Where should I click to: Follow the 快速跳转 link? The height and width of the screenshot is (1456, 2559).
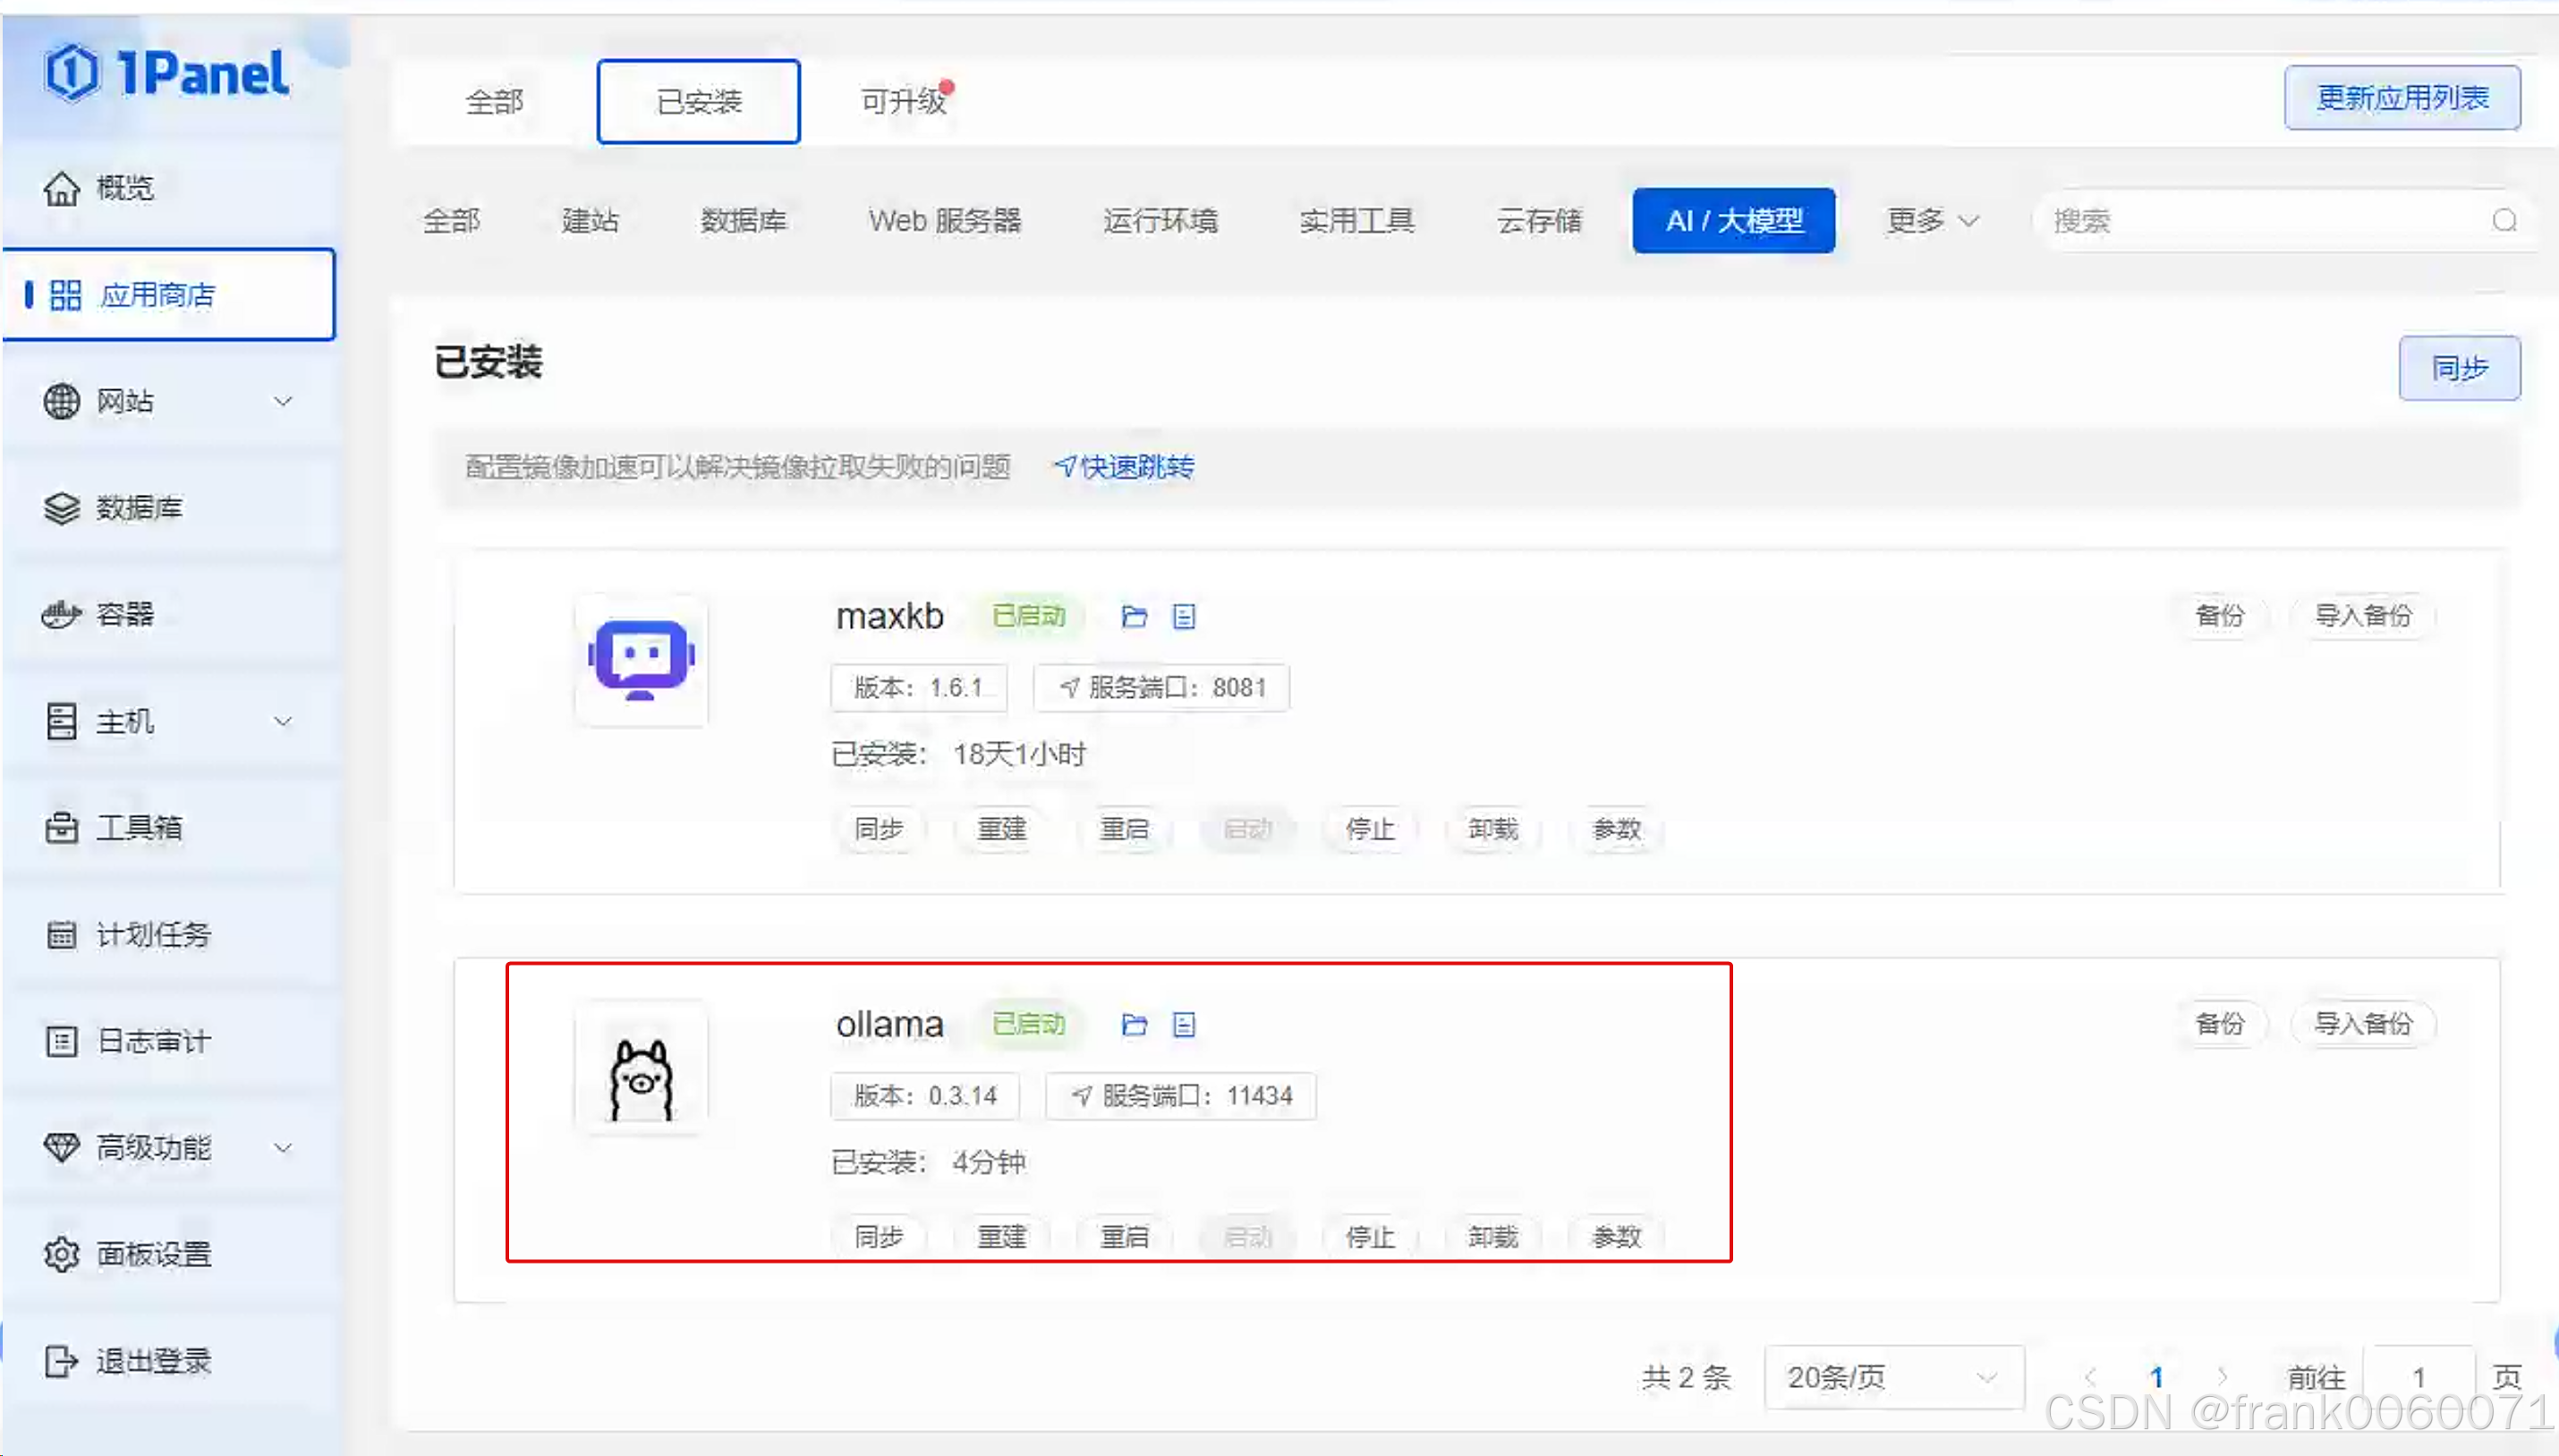pos(1125,467)
